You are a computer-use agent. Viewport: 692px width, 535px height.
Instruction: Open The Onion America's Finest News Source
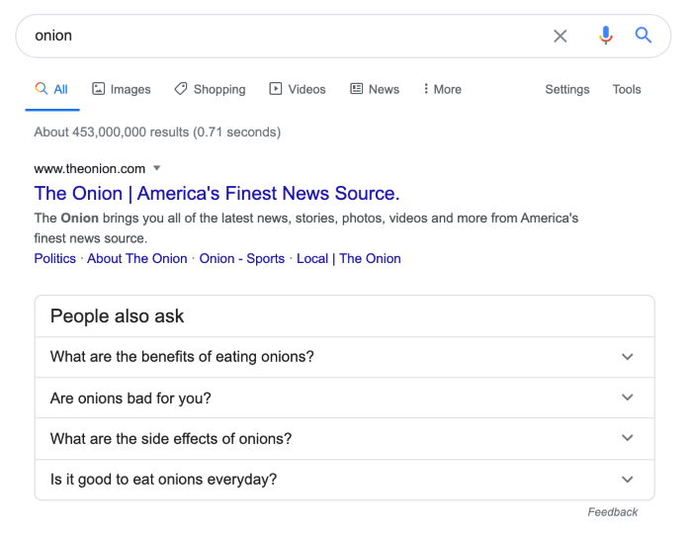pos(216,194)
